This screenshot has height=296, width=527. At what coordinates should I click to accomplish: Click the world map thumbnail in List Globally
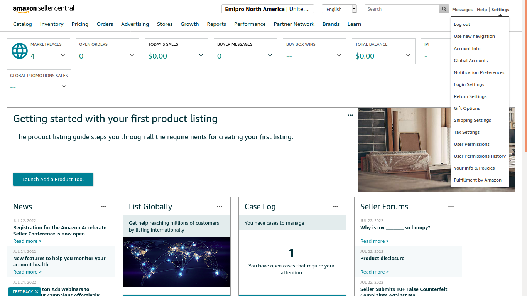pos(177,262)
